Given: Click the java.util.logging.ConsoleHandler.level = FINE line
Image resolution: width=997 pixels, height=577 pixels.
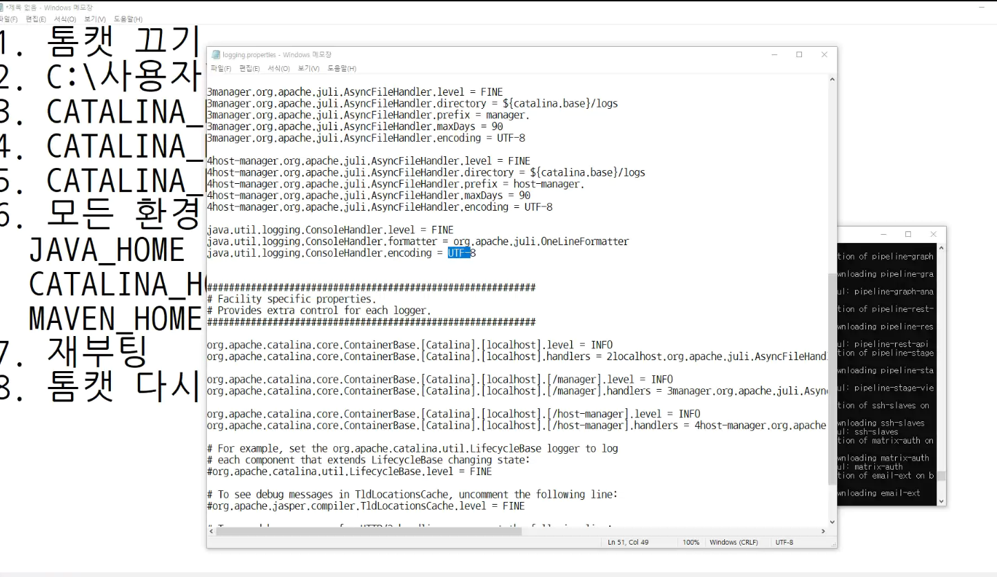Looking at the screenshot, I should (x=330, y=230).
